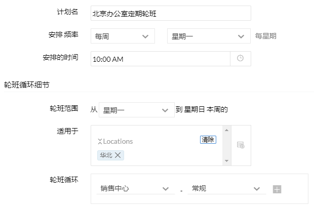Open the 轮班范围 start day dropdown
This screenshot has width=314, height=208.
coord(135,110)
